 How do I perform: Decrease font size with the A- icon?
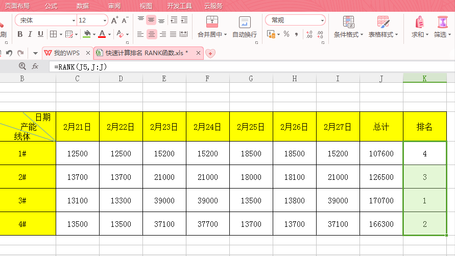coord(125,20)
